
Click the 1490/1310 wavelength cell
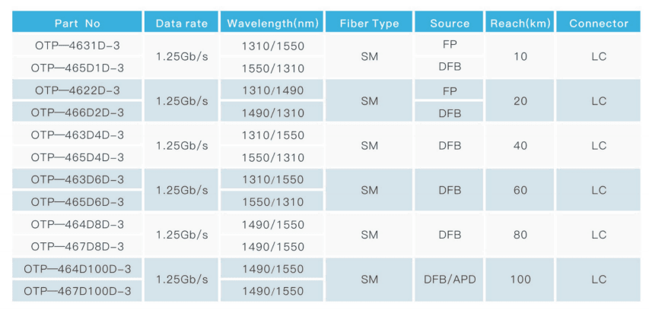[272, 113]
